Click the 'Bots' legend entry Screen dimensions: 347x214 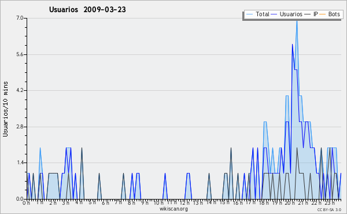334,14
